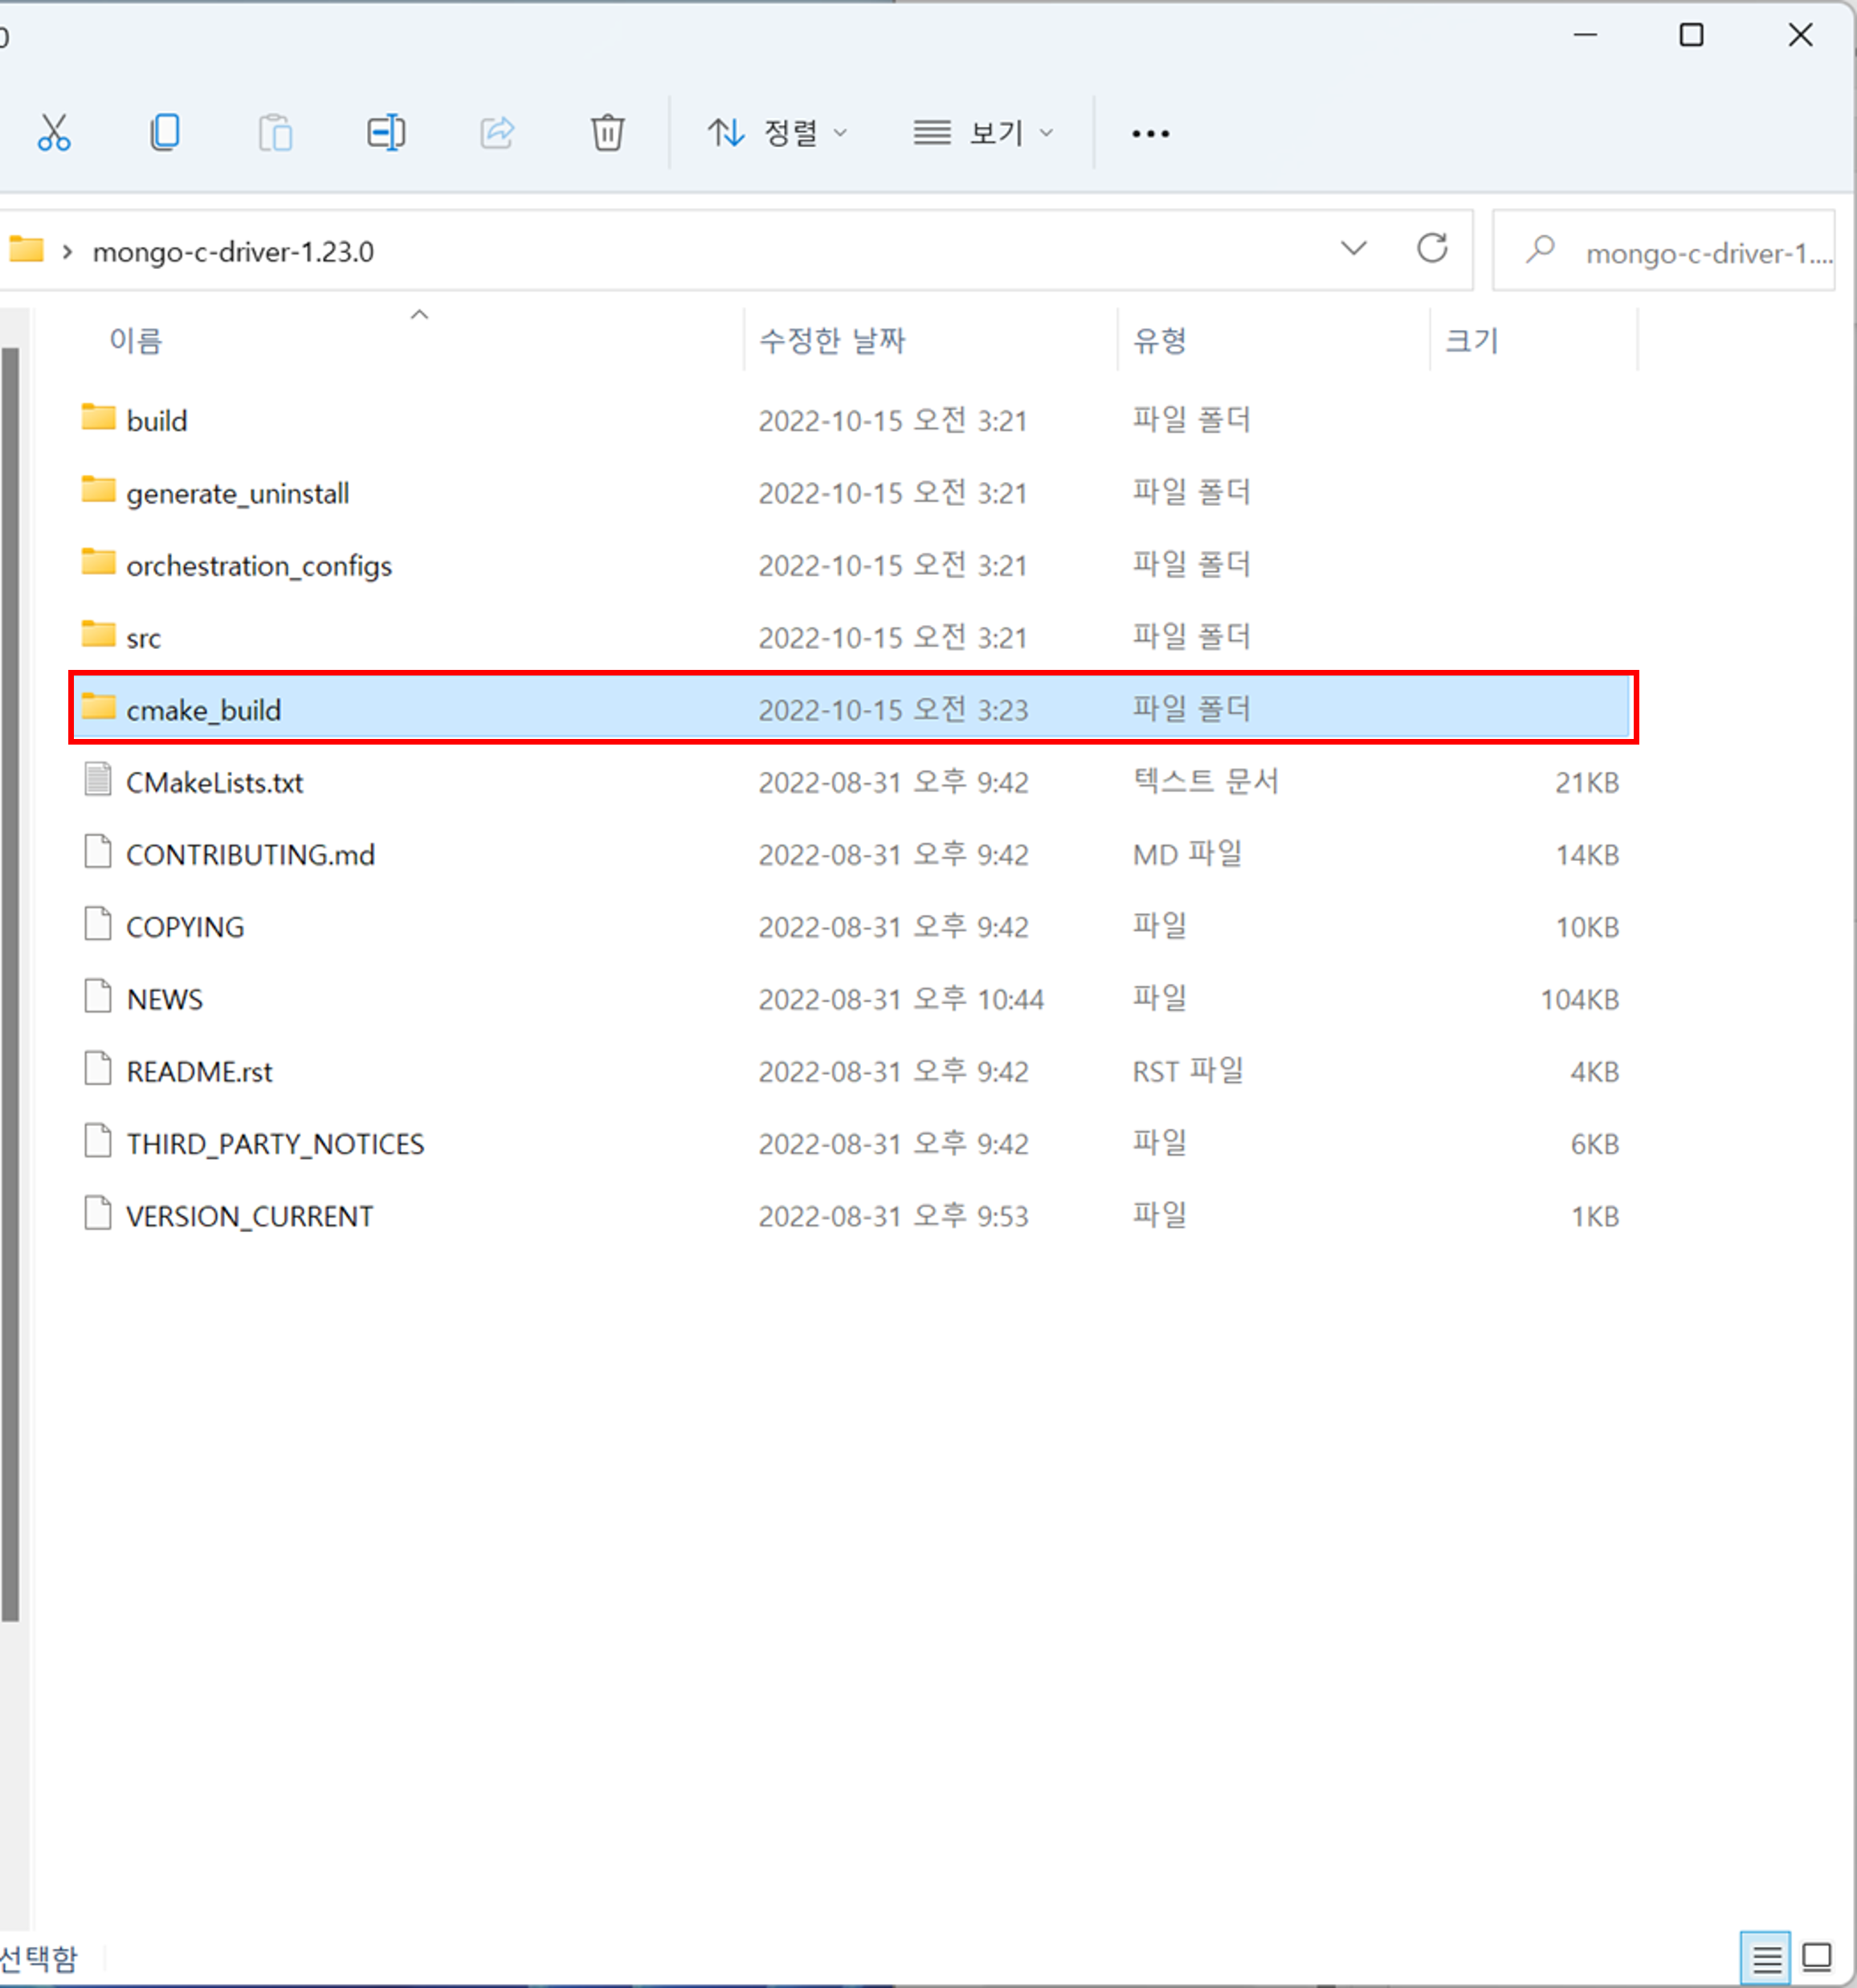Viewport: 1857px width, 1988px height.
Task: Click mongo-c-driver-1.23.0 breadcrumb path
Action: [x=233, y=252]
